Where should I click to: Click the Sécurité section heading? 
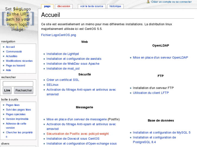[x=85, y=74]
